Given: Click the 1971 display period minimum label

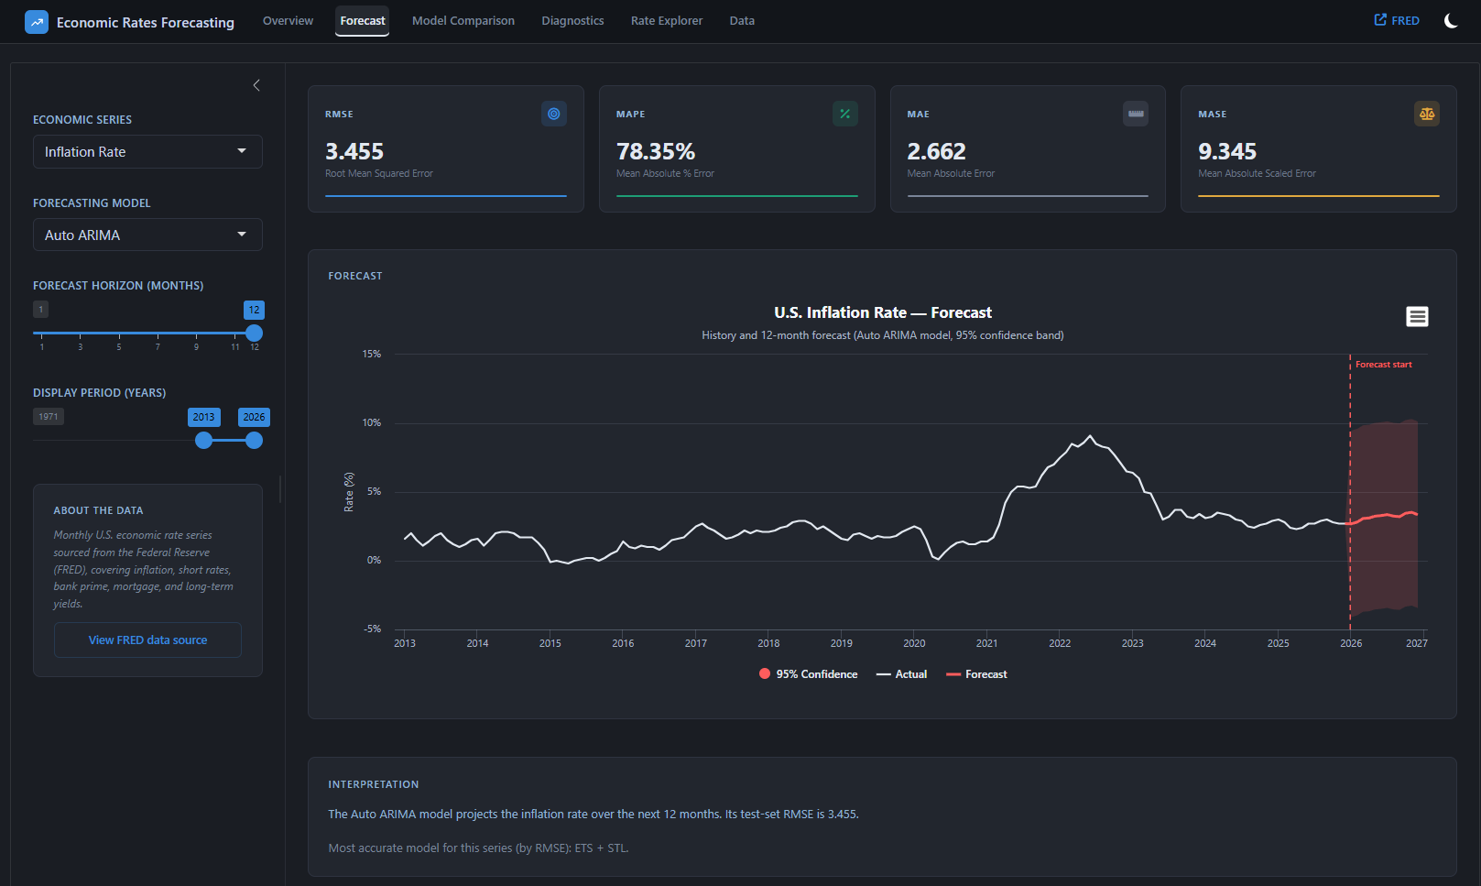Looking at the screenshot, I should pyautogui.click(x=49, y=417).
